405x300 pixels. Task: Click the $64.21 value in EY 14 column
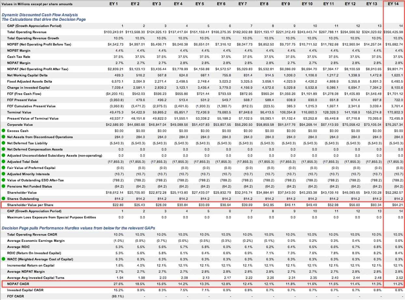tap(398, 205)
